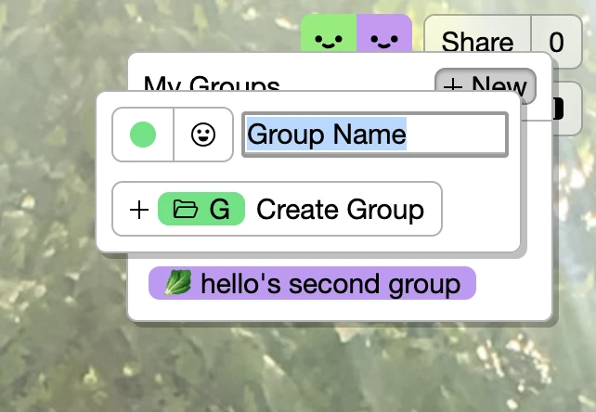This screenshot has height=412, width=596.
Task: Click the Share button
Action: click(x=477, y=42)
